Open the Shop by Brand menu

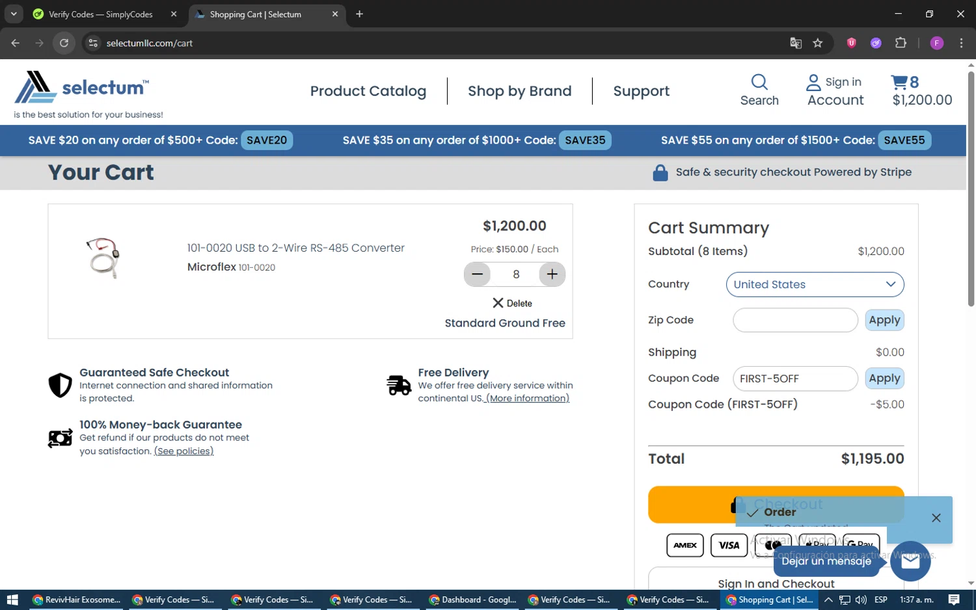point(520,91)
